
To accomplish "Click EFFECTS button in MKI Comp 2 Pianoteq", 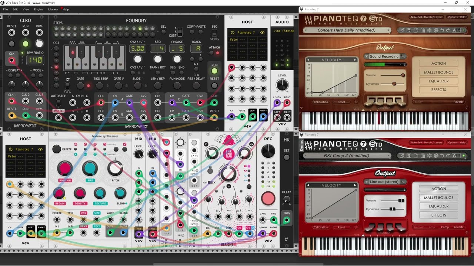I will pos(438,215).
